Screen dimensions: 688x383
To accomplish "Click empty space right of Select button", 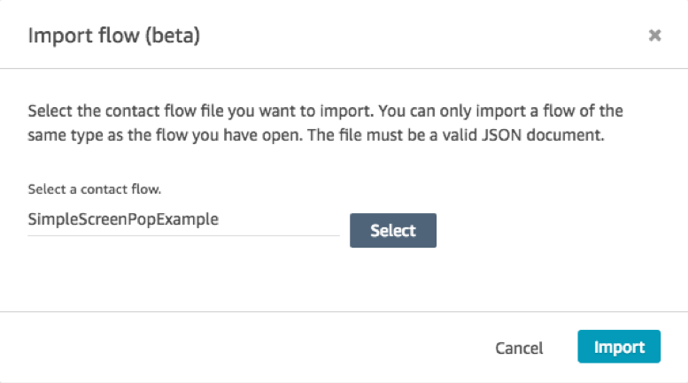I will click(548, 231).
